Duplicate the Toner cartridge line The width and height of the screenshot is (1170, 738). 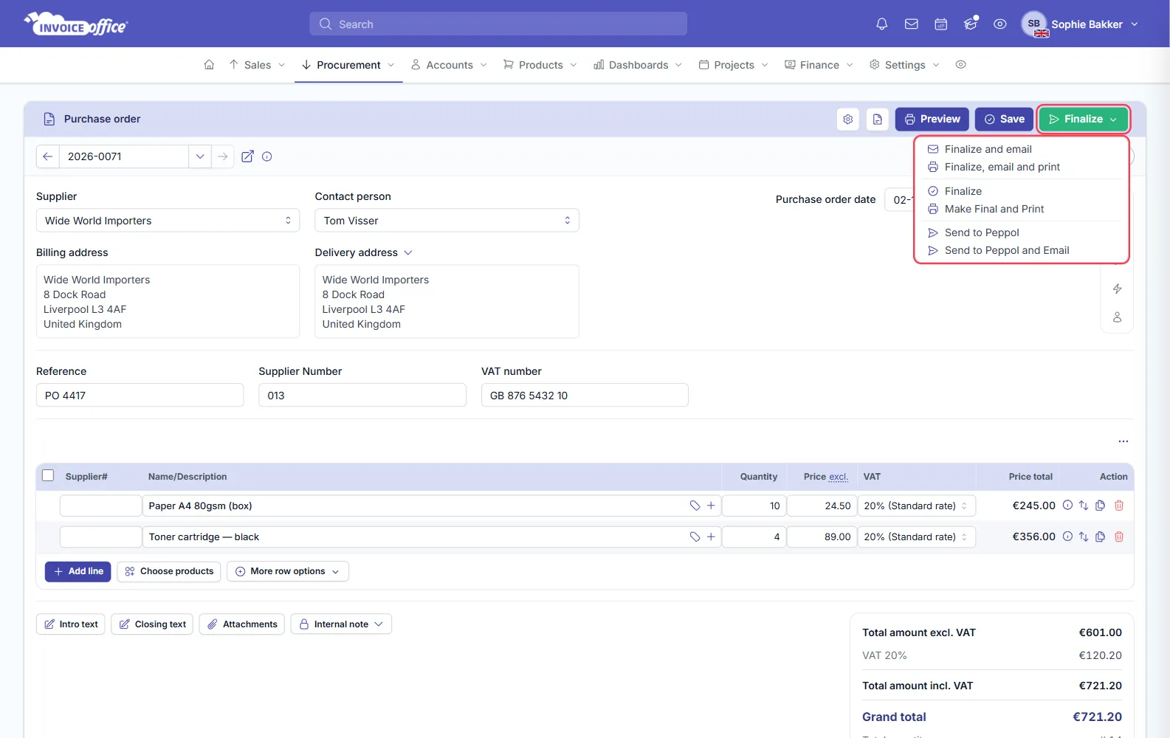pyautogui.click(x=1100, y=537)
